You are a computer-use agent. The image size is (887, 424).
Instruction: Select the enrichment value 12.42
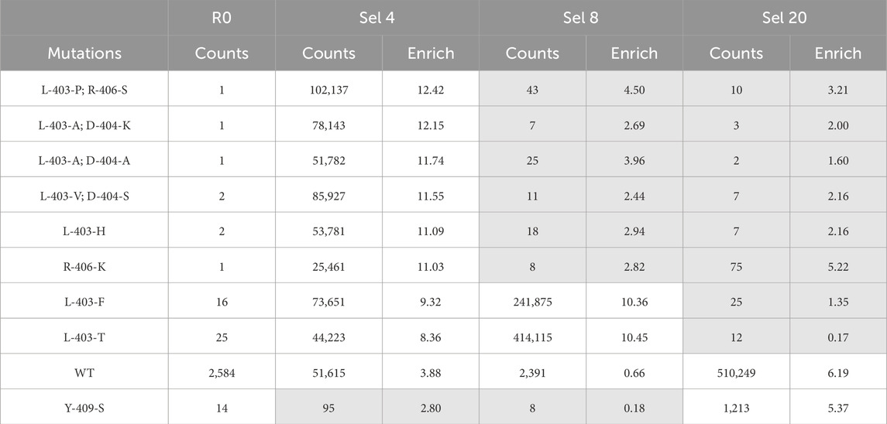[x=431, y=89]
